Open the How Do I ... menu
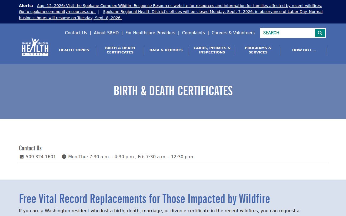This screenshot has width=346, height=216. pyautogui.click(x=304, y=50)
